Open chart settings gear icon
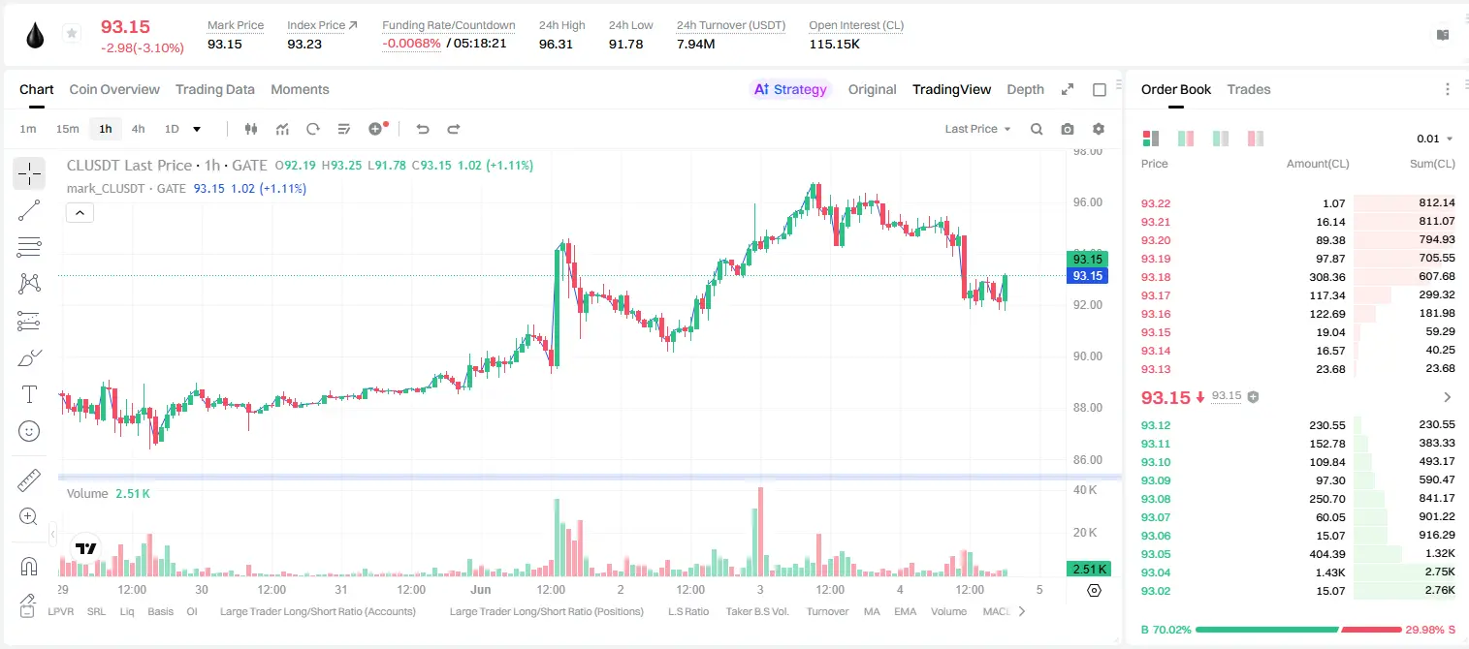 point(1099,129)
